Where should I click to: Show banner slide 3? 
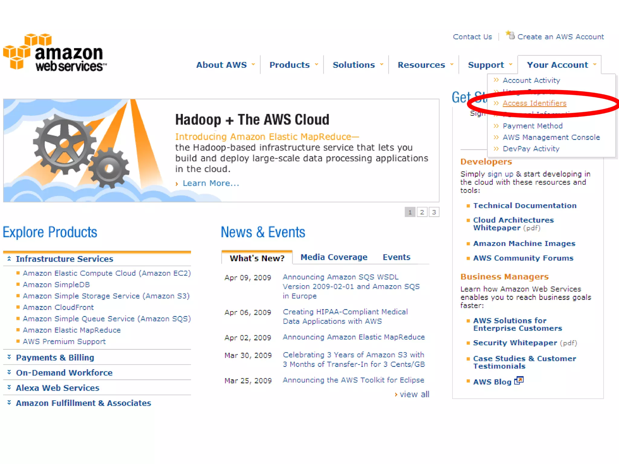[x=434, y=212]
